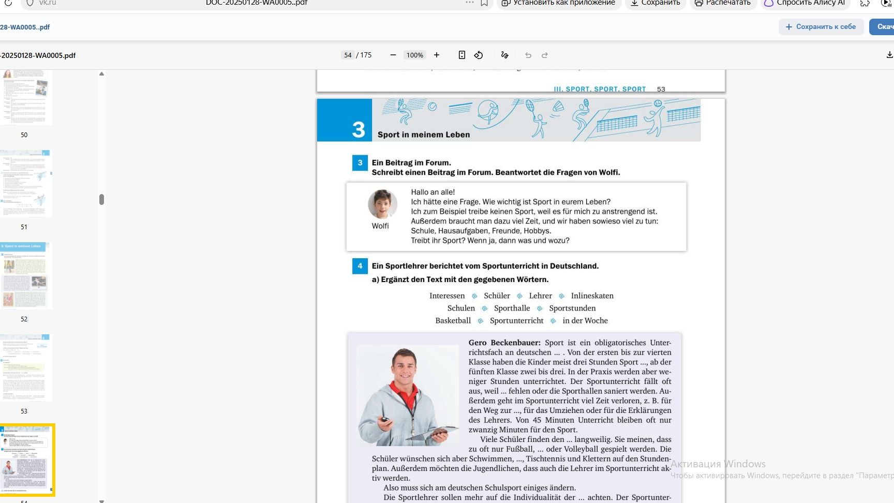Zoom out with the minus button
Viewport: 894px width, 503px height.
393,55
